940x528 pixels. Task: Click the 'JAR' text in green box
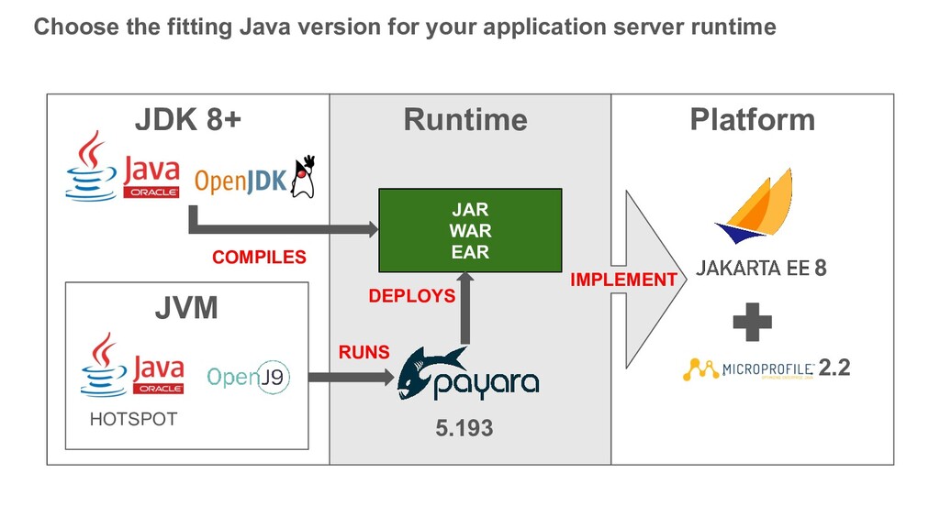[470, 210]
